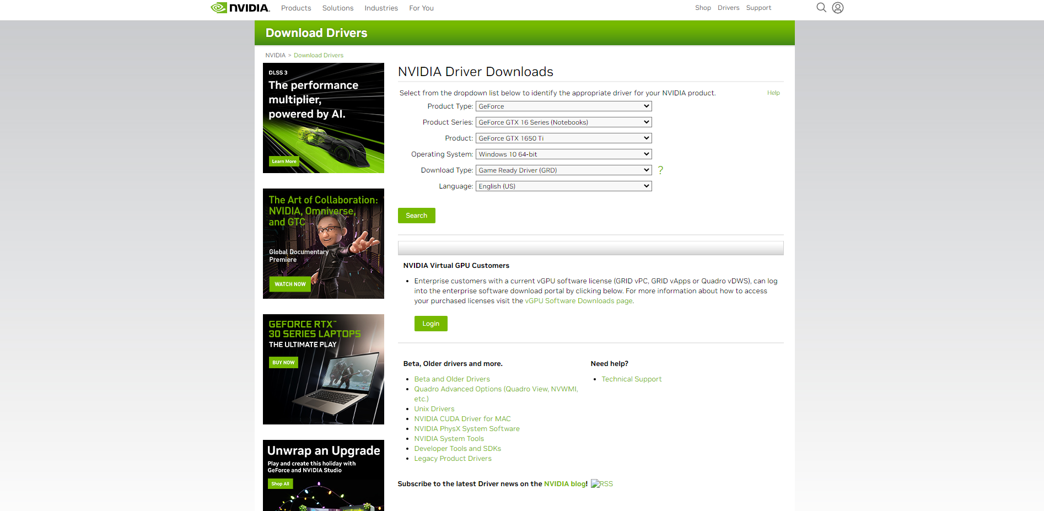1044x511 pixels.
Task: Click the green Search button
Action: 417,216
